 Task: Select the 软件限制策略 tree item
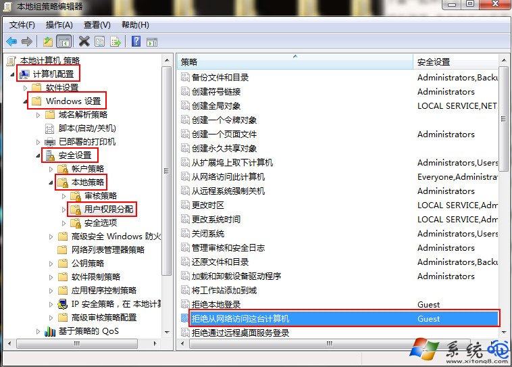point(96,277)
